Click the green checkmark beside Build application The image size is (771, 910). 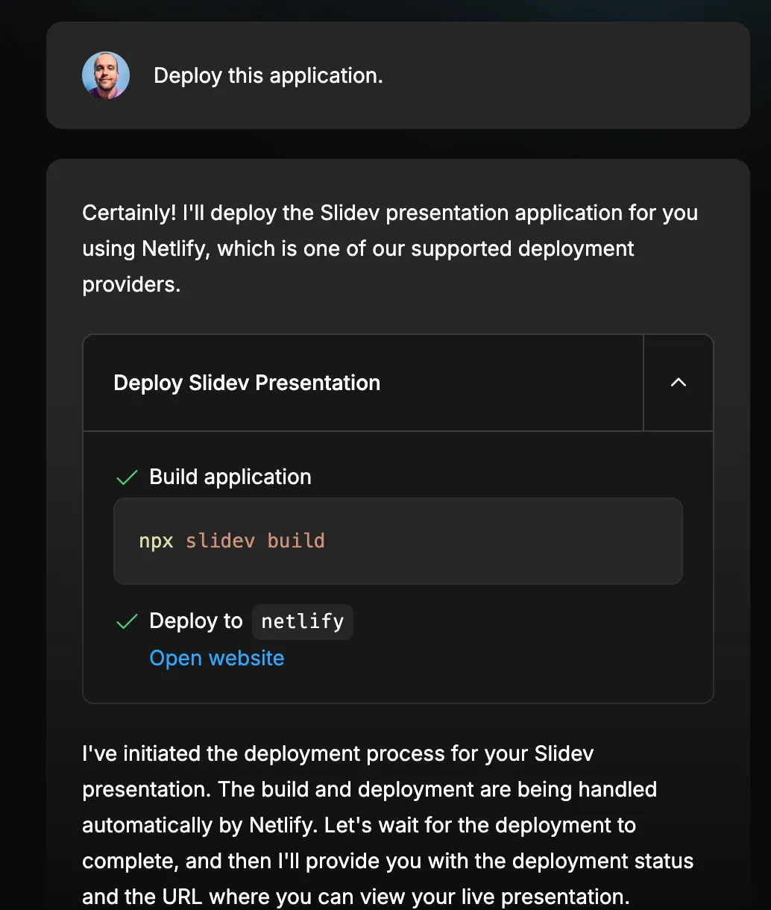point(127,477)
